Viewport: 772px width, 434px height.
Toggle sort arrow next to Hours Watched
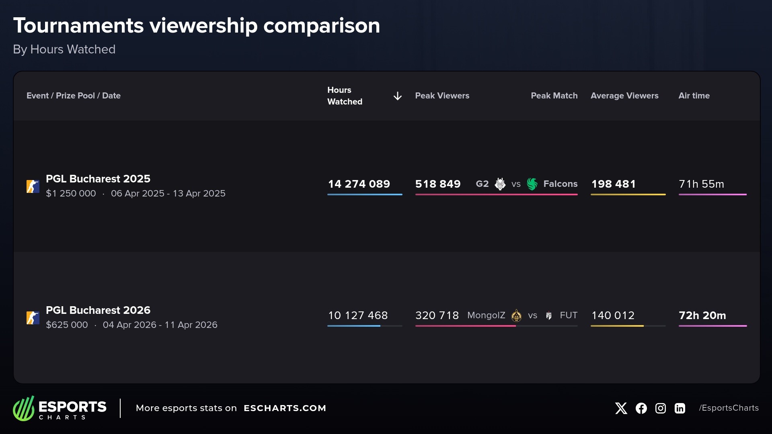tap(398, 96)
